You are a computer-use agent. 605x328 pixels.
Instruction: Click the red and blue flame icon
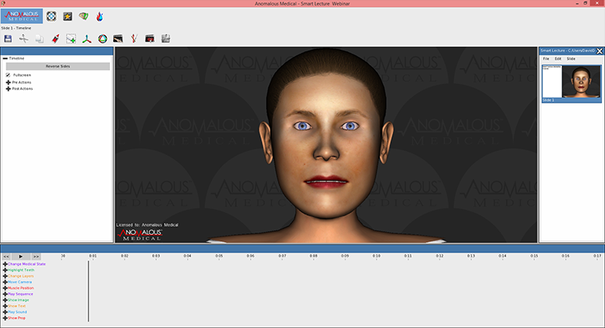(x=100, y=16)
